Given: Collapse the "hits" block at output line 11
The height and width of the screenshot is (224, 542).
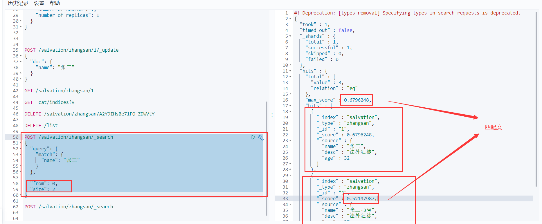Looking at the screenshot, I should (x=290, y=71).
